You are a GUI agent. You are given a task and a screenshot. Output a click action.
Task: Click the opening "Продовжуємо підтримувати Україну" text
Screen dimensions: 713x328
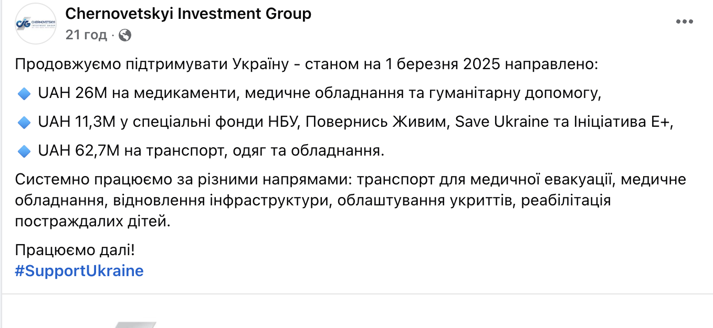click(152, 65)
